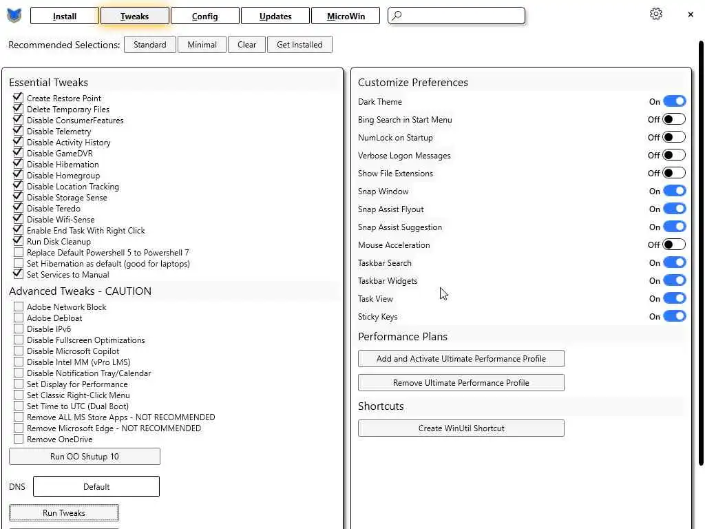Click the Run Tweaks button
This screenshot has width=705, height=529.
pyautogui.click(x=64, y=512)
